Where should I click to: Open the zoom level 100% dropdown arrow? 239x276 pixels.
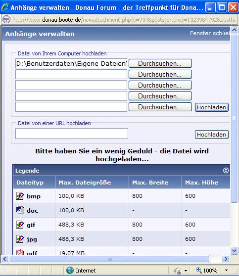[226, 271]
